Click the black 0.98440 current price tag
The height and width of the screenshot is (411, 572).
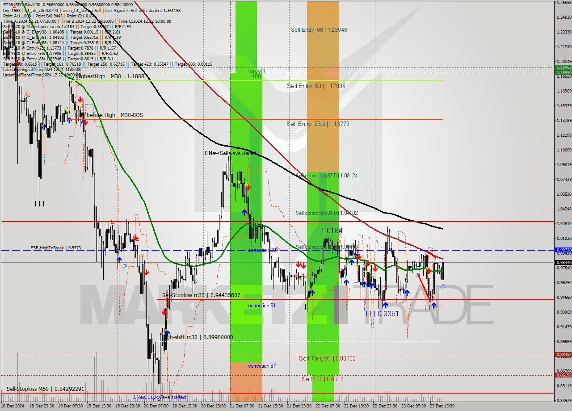pyautogui.click(x=563, y=262)
